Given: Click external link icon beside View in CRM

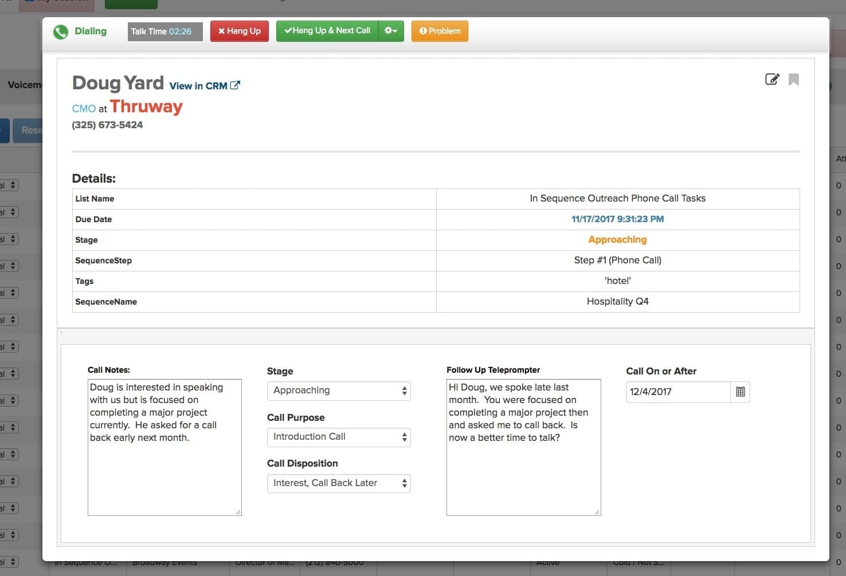Looking at the screenshot, I should point(235,85).
